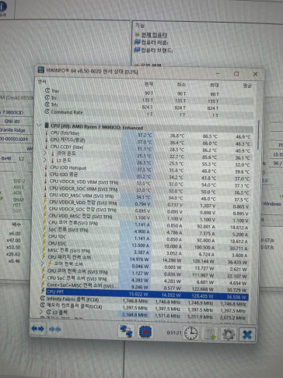The width and height of the screenshot is (283, 378).
Task: Click the 0:51:21 elapsed time readout
Action: (x=174, y=333)
